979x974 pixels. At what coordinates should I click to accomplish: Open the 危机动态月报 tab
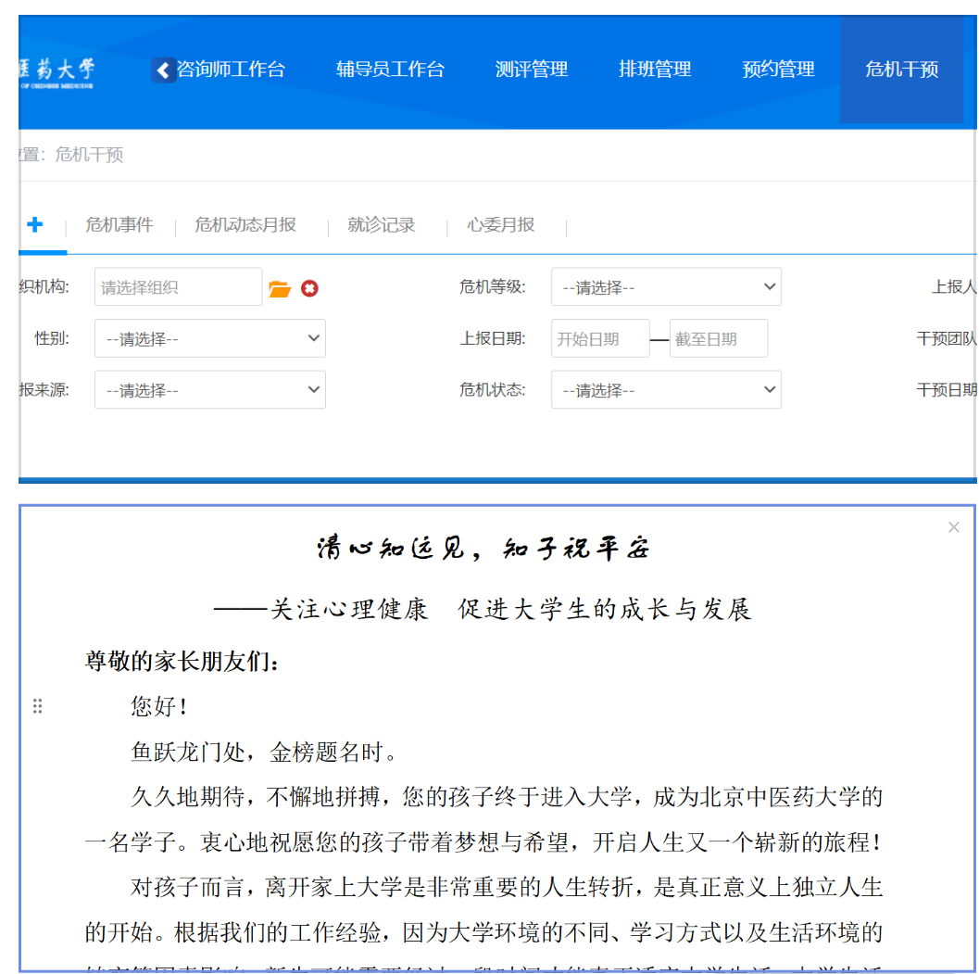click(245, 225)
